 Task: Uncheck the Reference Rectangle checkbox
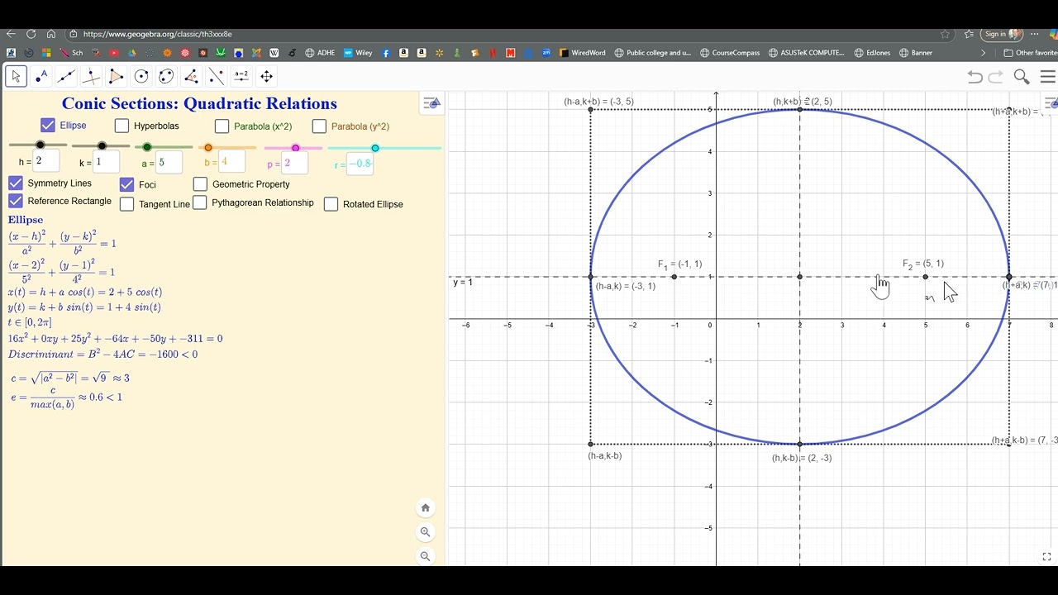pos(16,201)
